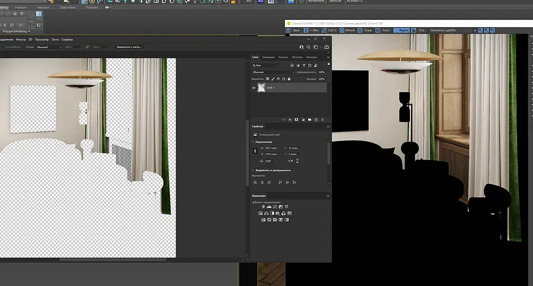Switch to the Контуры tab
The width and height of the screenshot is (533, 286).
(x=312, y=57)
